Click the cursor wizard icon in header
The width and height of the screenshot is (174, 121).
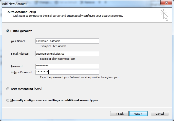click(x=164, y=15)
